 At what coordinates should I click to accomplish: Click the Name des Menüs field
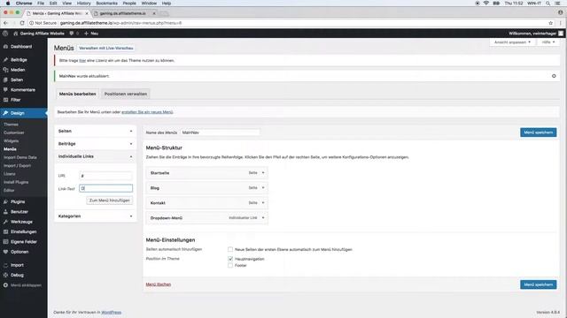click(220, 132)
